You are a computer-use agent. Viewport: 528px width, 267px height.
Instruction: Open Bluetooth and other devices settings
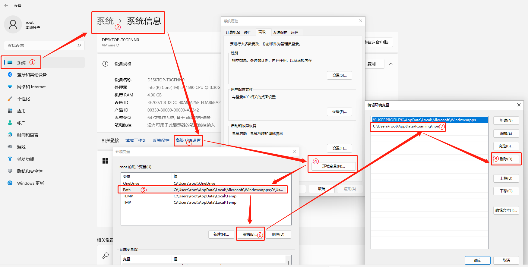[x=32, y=75]
